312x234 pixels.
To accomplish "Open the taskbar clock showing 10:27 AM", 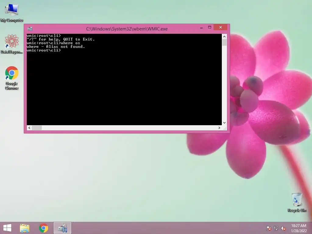I will [x=299, y=228].
